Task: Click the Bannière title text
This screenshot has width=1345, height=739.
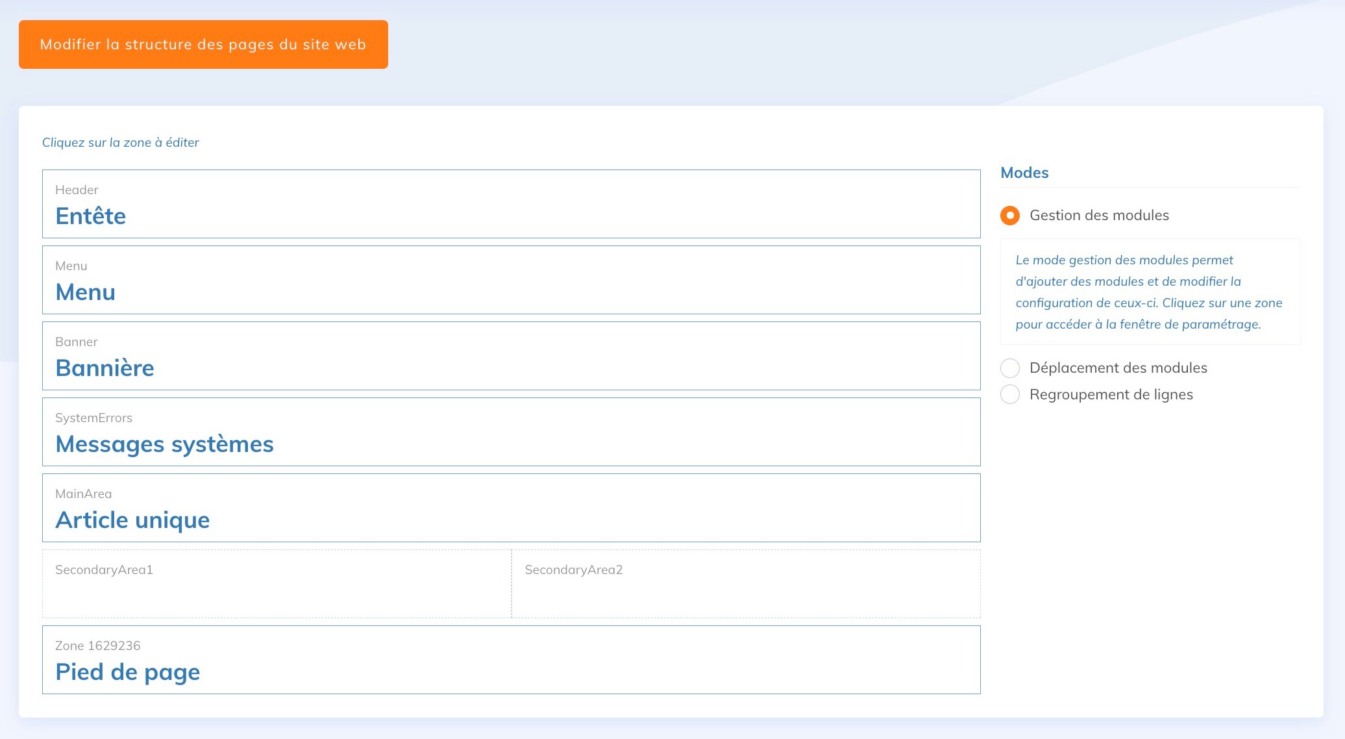Action: [105, 368]
